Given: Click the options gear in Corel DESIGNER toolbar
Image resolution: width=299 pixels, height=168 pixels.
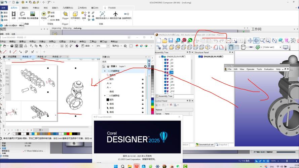Looking at the screenshot, I should pyautogui.click(x=125, y=46).
